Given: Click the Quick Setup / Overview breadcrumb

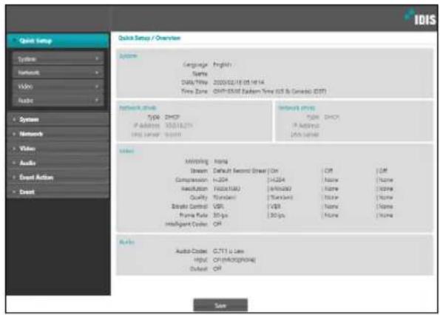Looking at the screenshot, I should (149, 38).
